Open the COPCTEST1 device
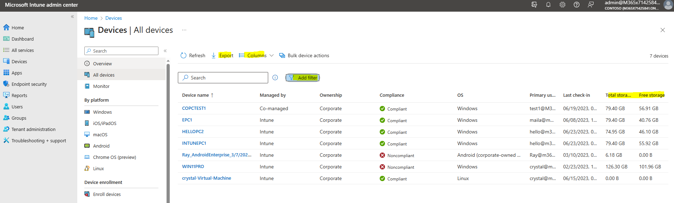The width and height of the screenshot is (674, 203). 194,108
